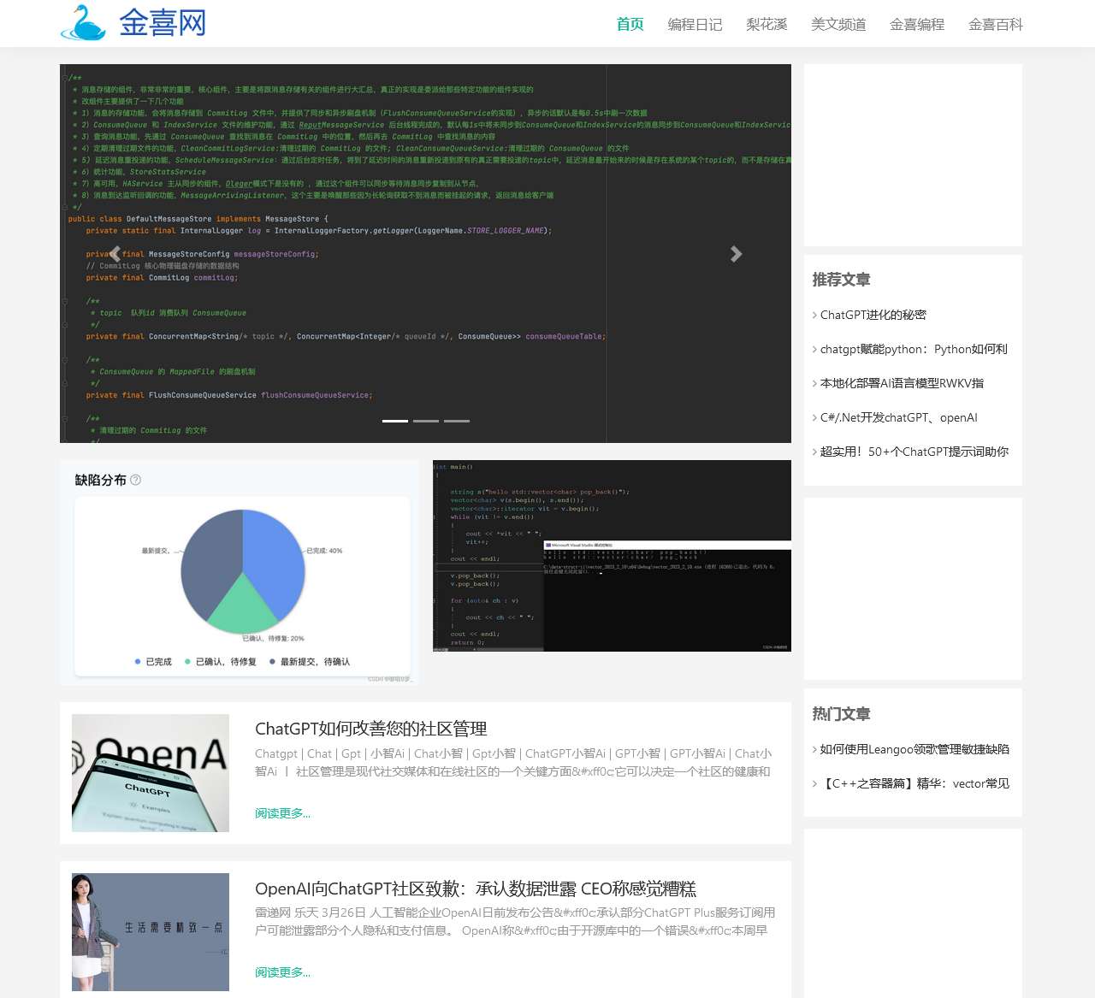Open 金喜百科 navigation item
This screenshot has width=1095, height=998.
tap(996, 24)
